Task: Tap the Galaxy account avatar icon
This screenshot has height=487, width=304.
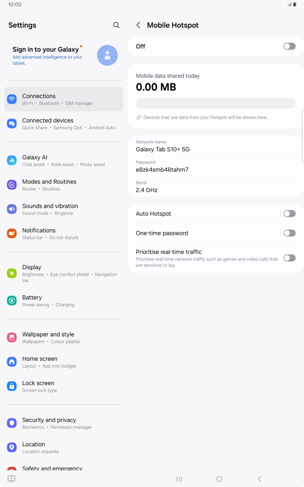Action: 107,55
